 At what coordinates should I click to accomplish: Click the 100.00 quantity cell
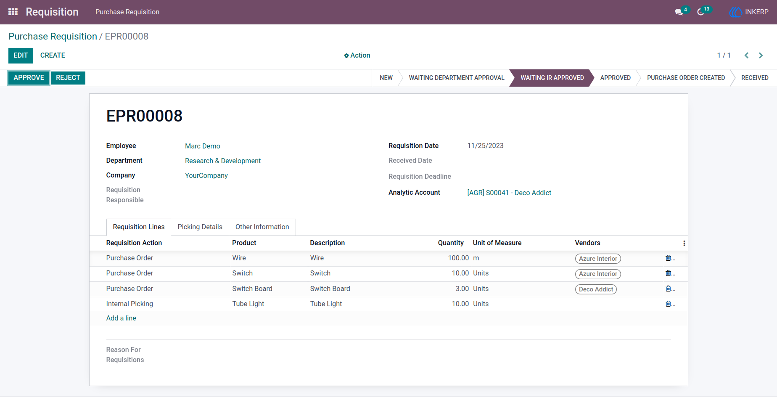(458, 258)
